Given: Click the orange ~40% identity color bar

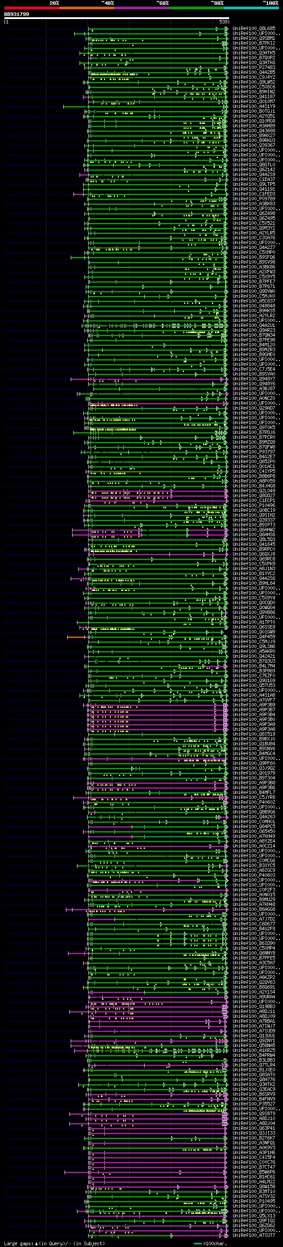Looking at the screenshot, I should pos(87,8).
